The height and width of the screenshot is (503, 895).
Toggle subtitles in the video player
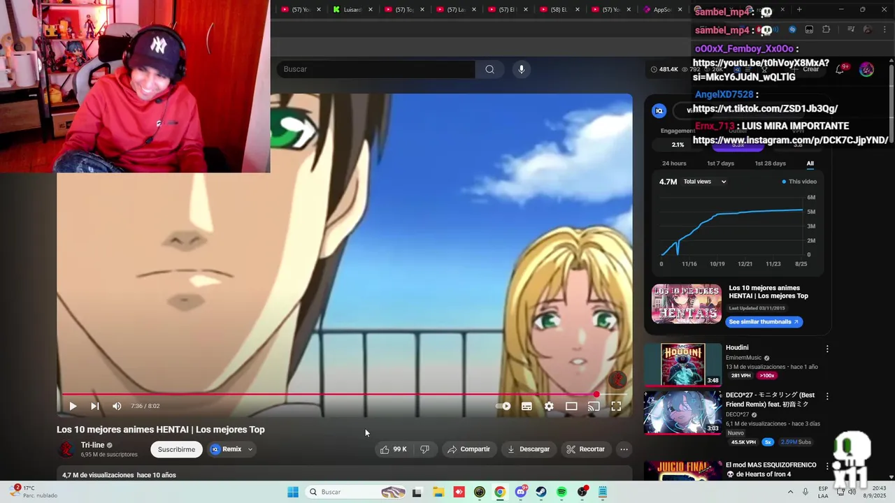(527, 406)
